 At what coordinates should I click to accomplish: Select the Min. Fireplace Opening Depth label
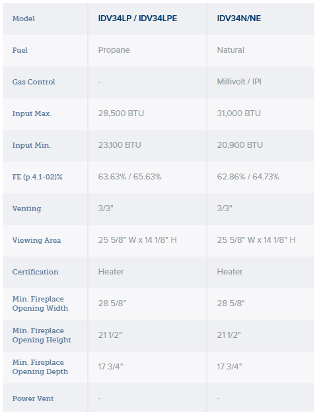tap(40, 367)
